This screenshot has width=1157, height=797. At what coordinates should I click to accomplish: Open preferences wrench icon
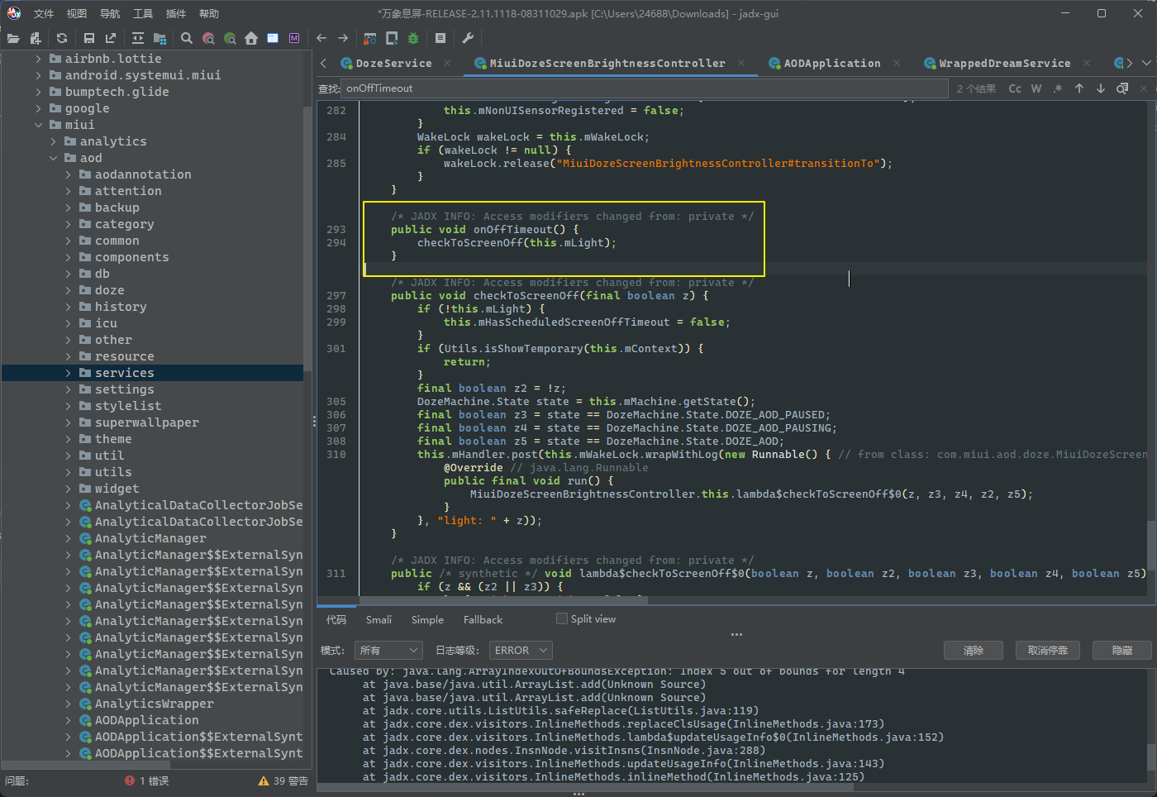468,38
